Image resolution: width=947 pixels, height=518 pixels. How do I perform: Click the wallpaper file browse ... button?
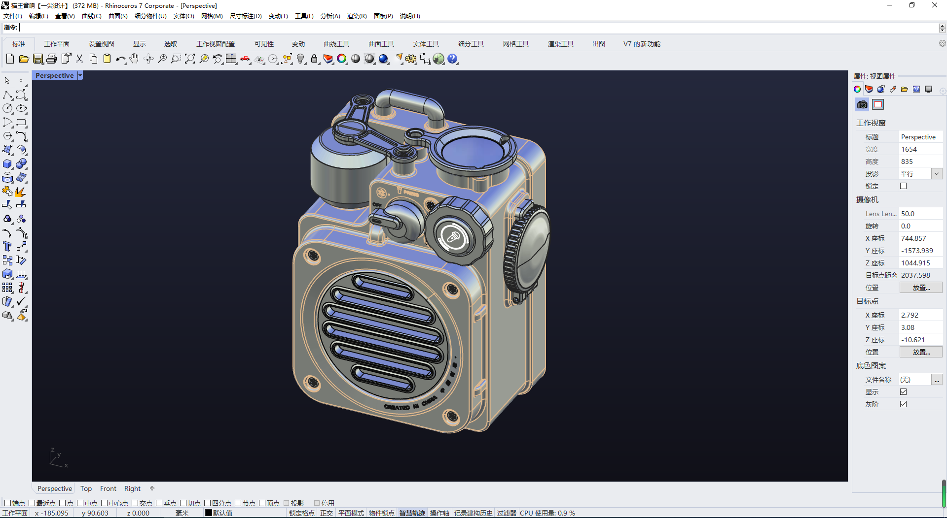click(x=937, y=380)
